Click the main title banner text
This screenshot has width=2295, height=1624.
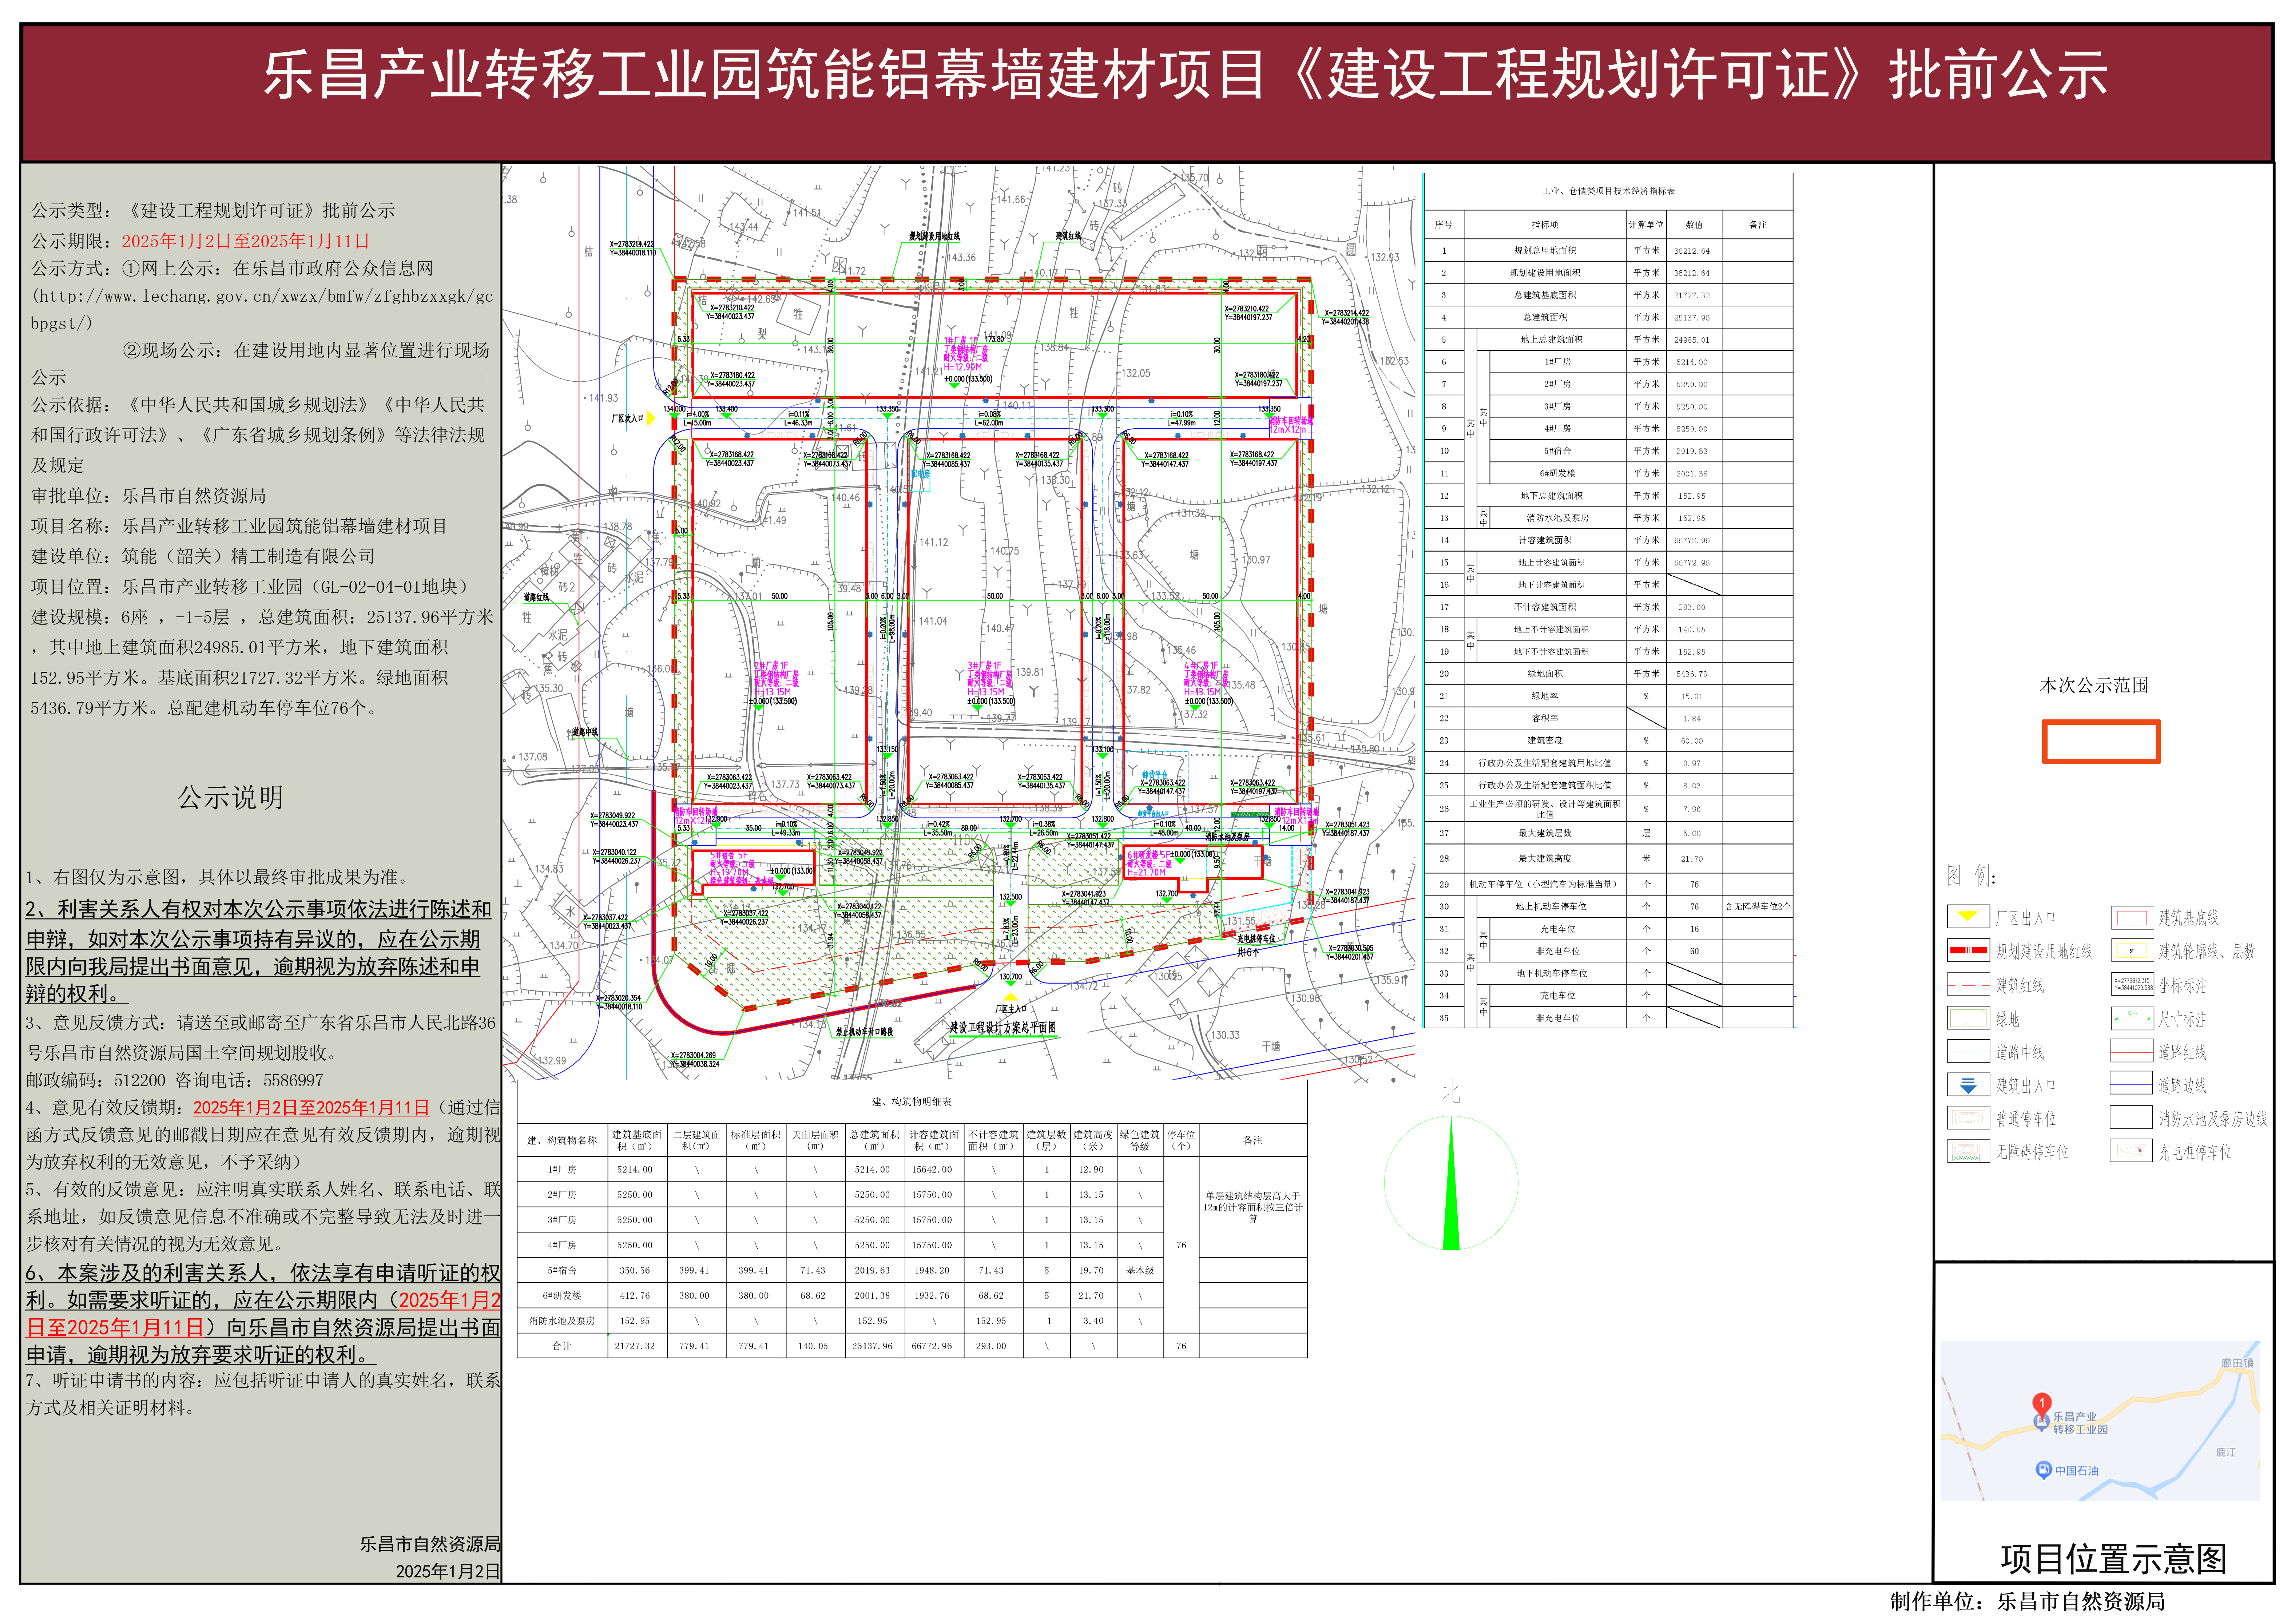click(1186, 75)
